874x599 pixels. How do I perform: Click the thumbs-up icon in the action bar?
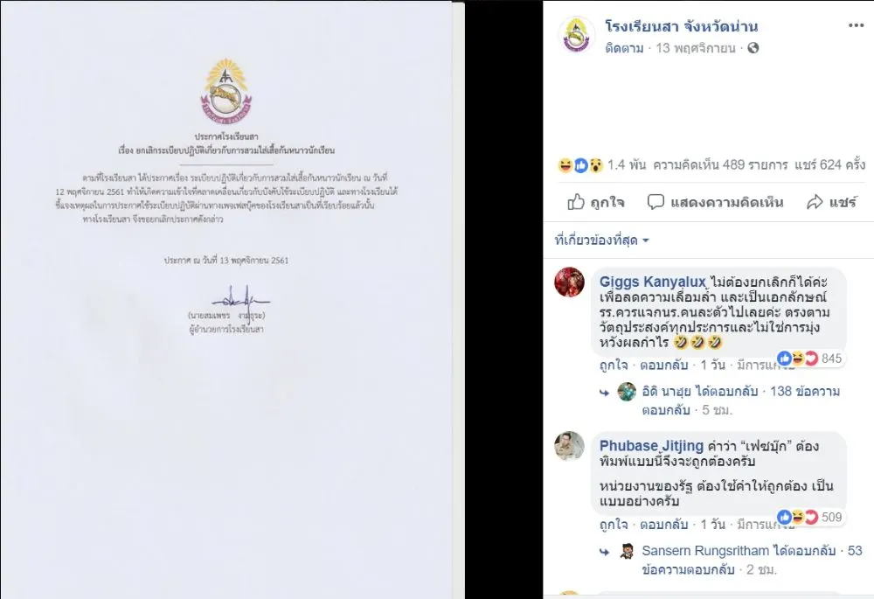tap(576, 202)
